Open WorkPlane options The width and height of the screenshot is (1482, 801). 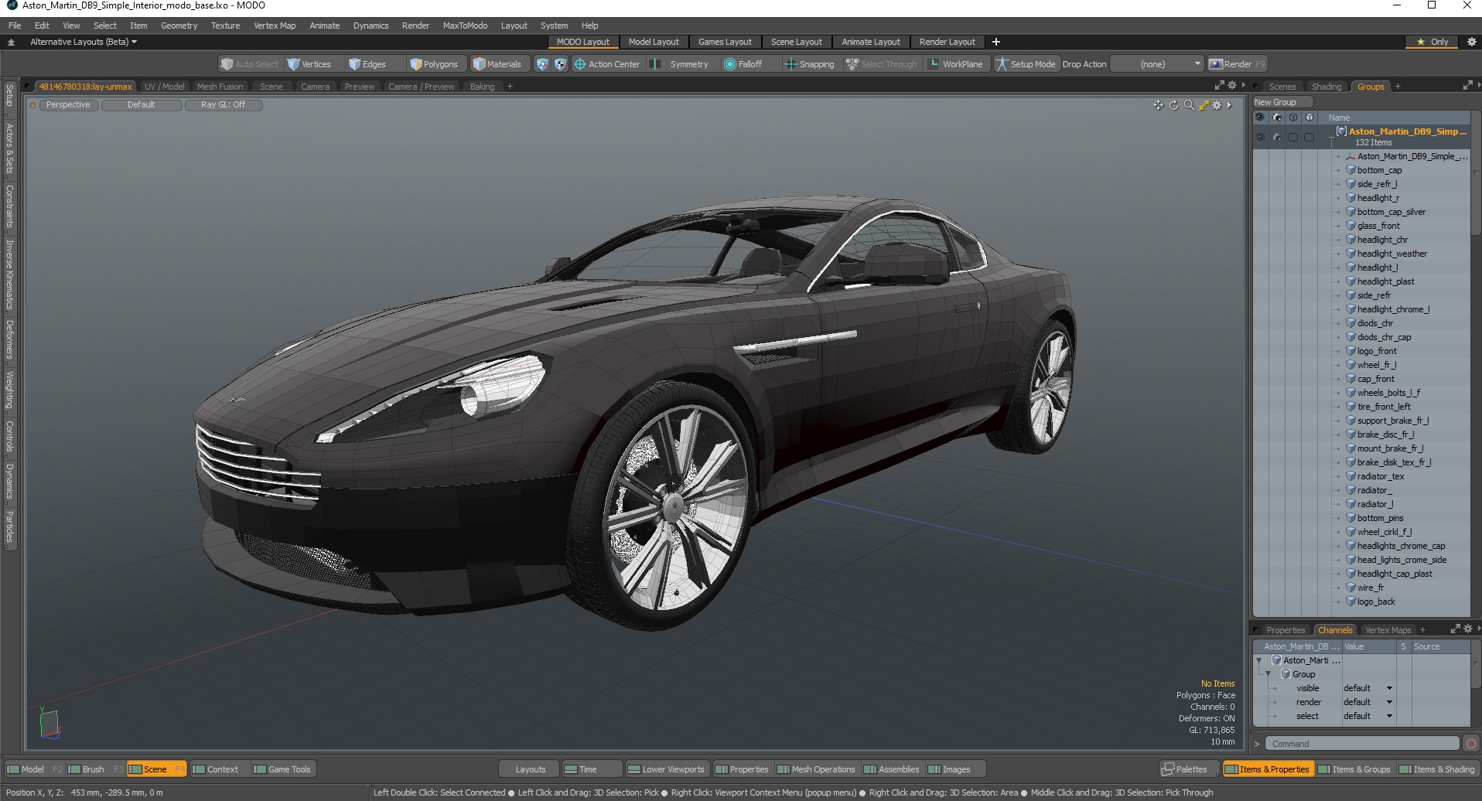[x=956, y=64]
